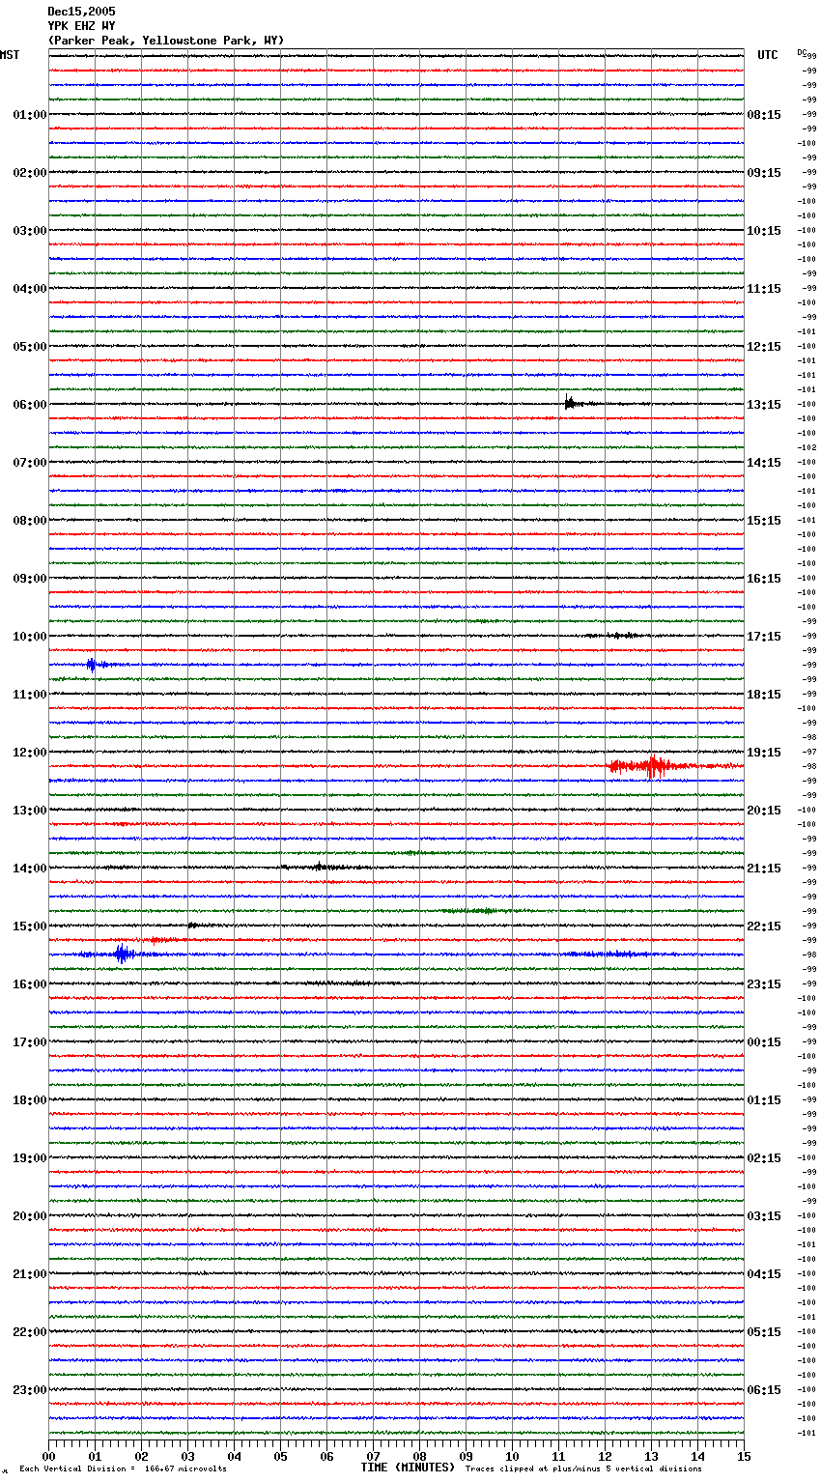The width and height of the screenshot is (821, 1482).
Task: Select the 19:00 MST hour label
Action: click(x=30, y=1158)
